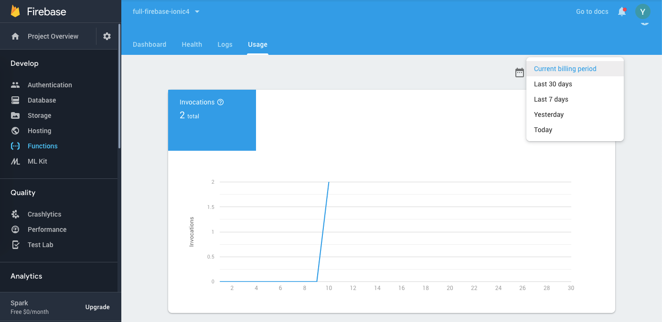Open Performance in sidebar
The height and width of the screenshot is (322, 662).
pyautogui.click(x=47, y=229)
